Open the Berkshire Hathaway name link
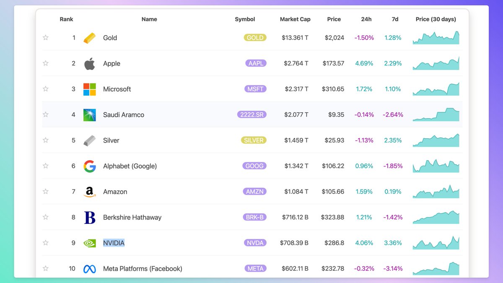Image resolution: width=503 pixels, height=283 pixels. (x=132, y=217)
